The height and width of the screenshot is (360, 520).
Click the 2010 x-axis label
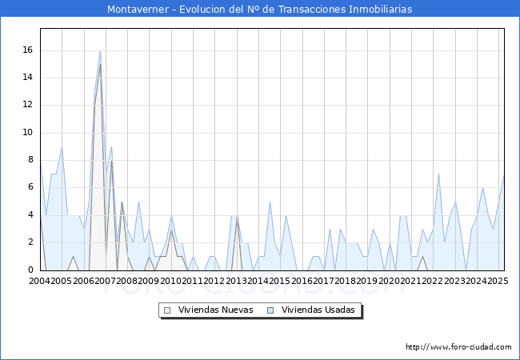(x=170, y=281)
